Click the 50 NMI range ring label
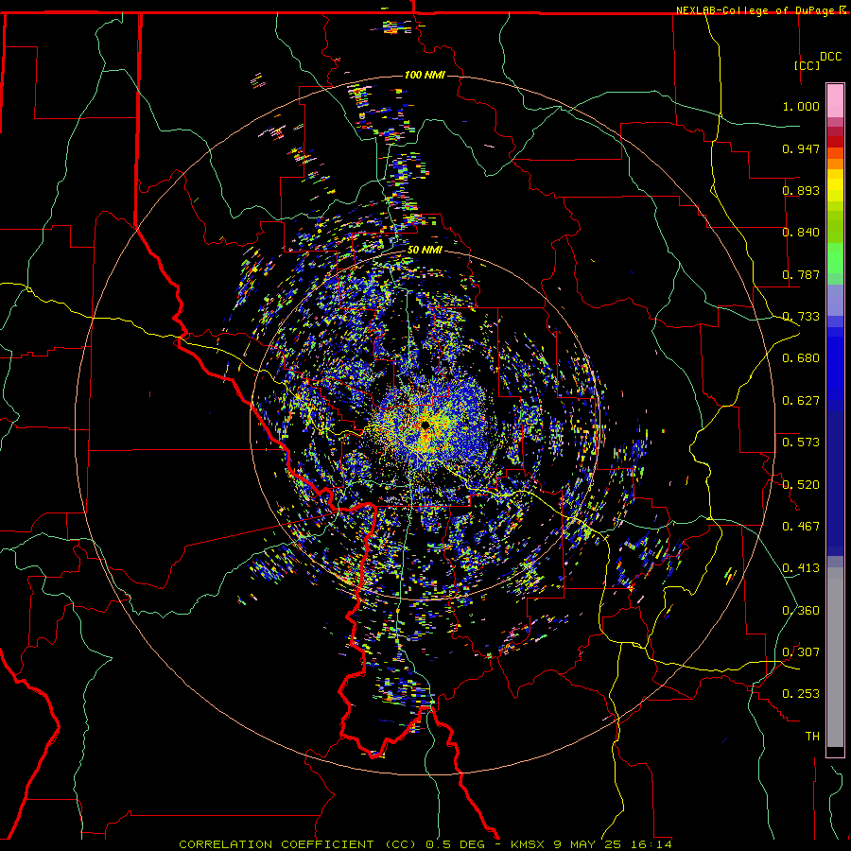 point(425,250)
